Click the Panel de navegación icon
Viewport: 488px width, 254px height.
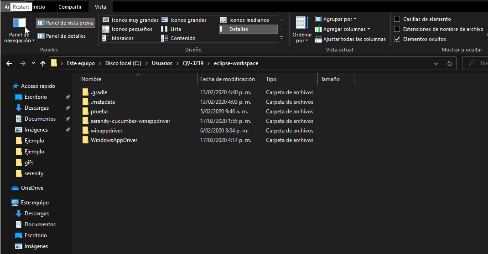20,24
